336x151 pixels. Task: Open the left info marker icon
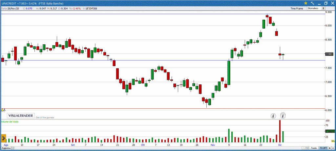(x=273, y=116)
